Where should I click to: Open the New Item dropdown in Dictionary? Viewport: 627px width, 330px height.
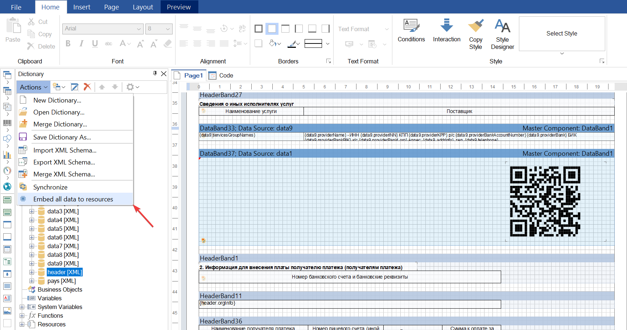(59, 87)
